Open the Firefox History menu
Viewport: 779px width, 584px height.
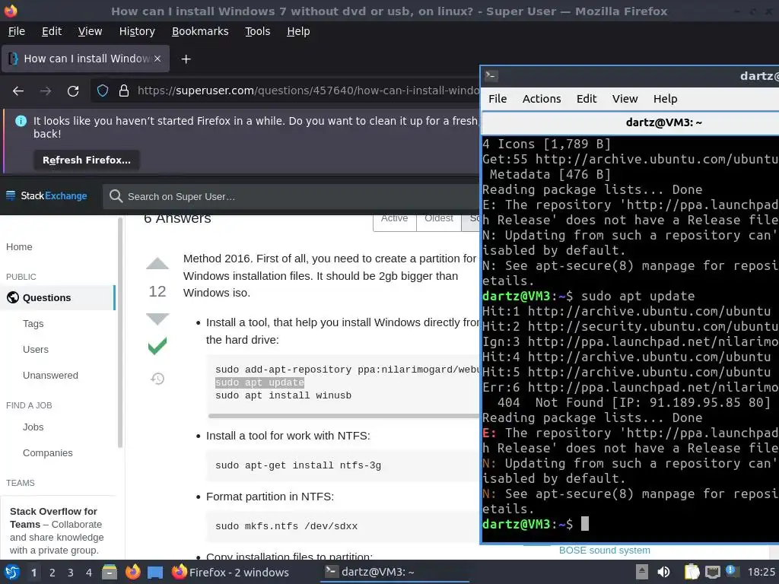[x=137, y=31]
